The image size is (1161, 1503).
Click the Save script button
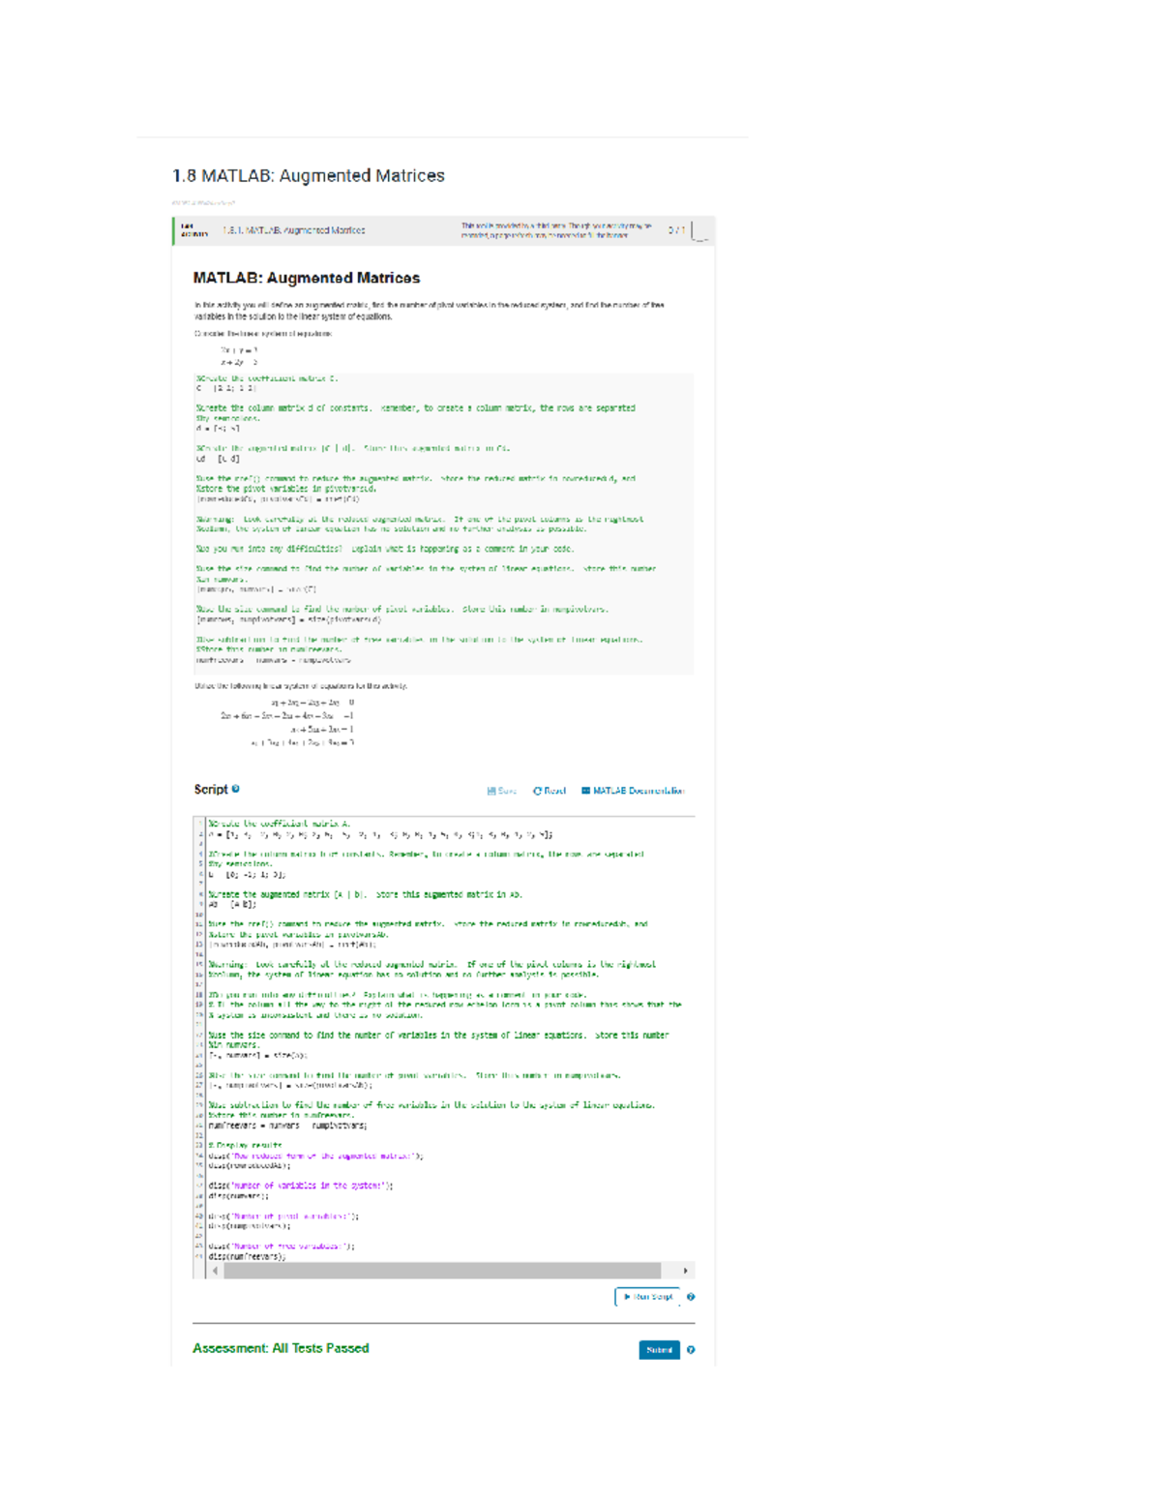coord(501,791)
